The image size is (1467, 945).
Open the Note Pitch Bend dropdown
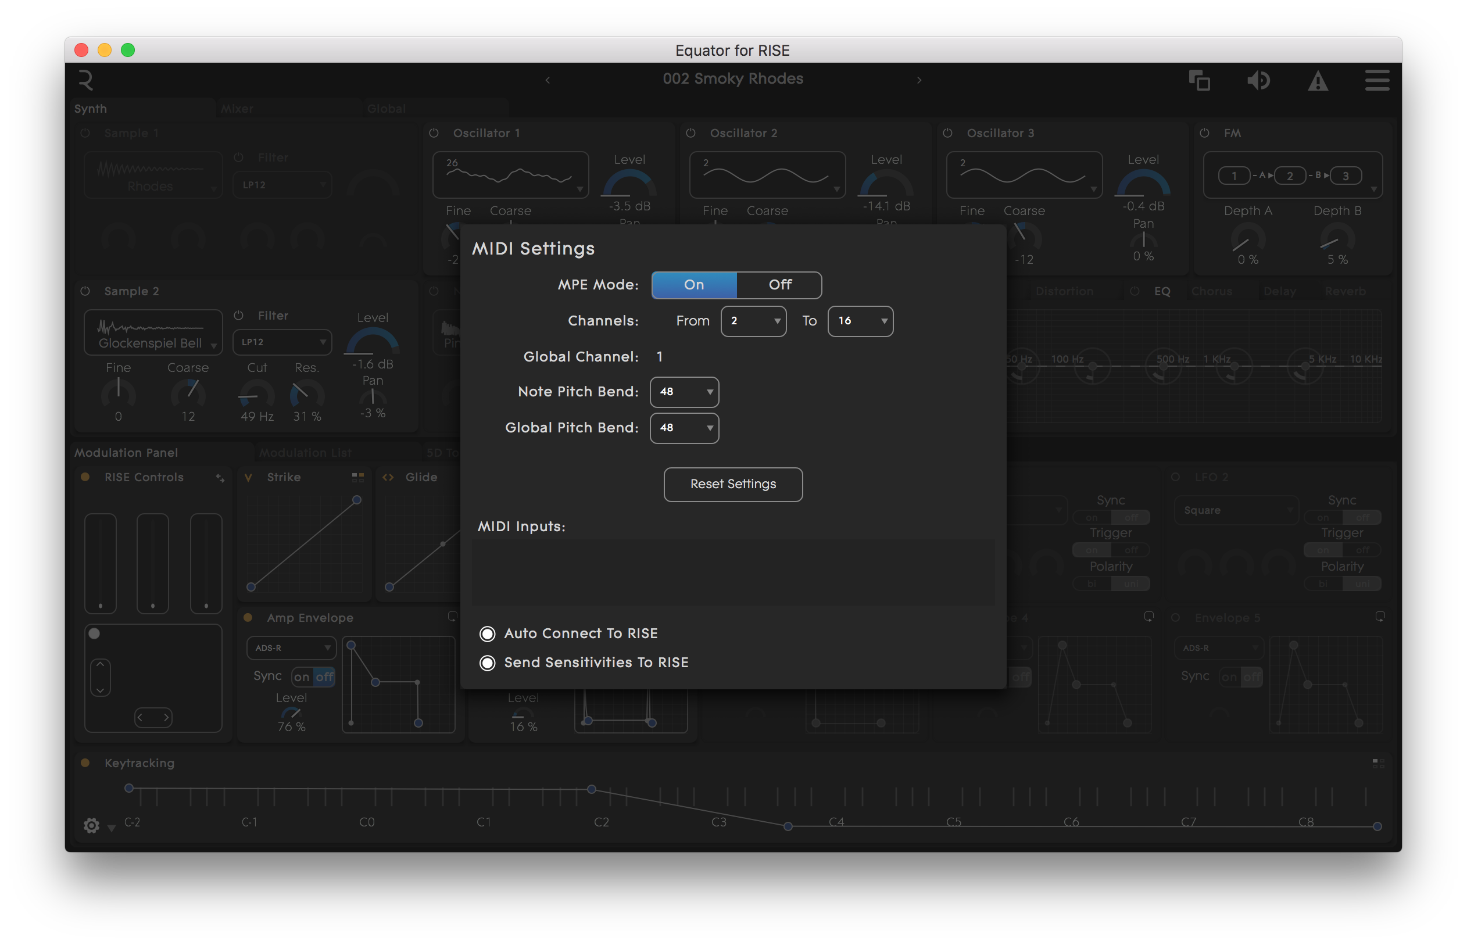(x=684, y=392)
